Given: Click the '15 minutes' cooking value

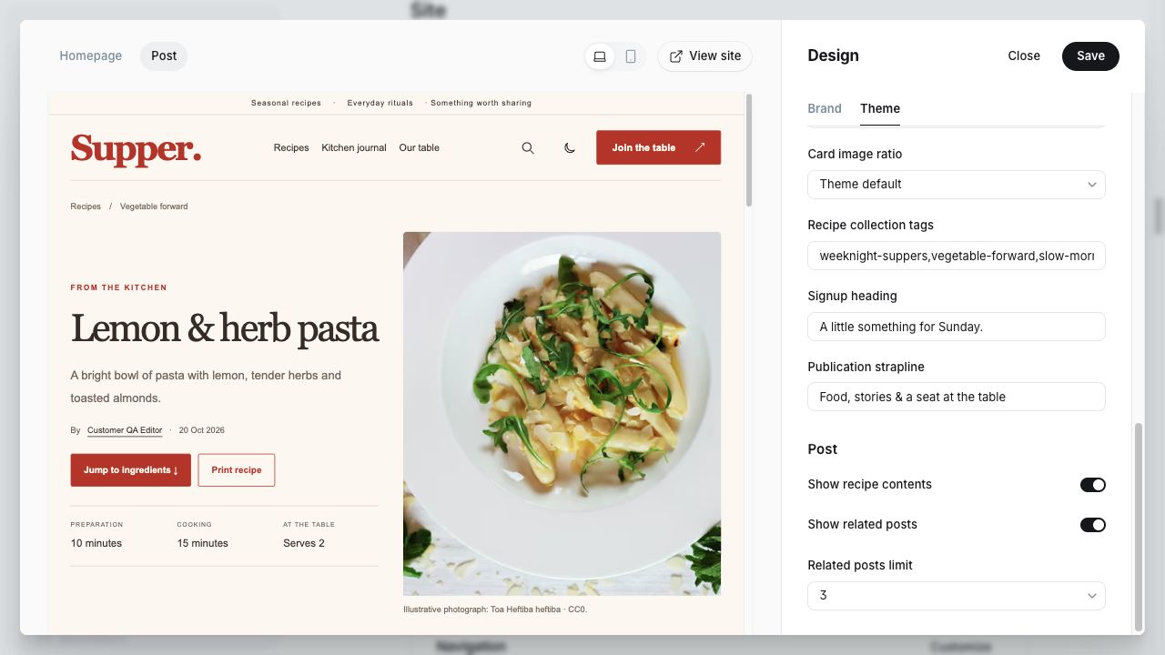Looking at the screenshot, I should tap(203, 543).
